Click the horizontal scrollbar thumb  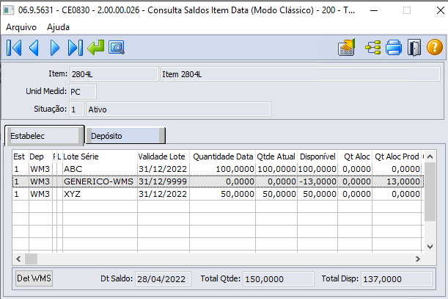[31, 259]
